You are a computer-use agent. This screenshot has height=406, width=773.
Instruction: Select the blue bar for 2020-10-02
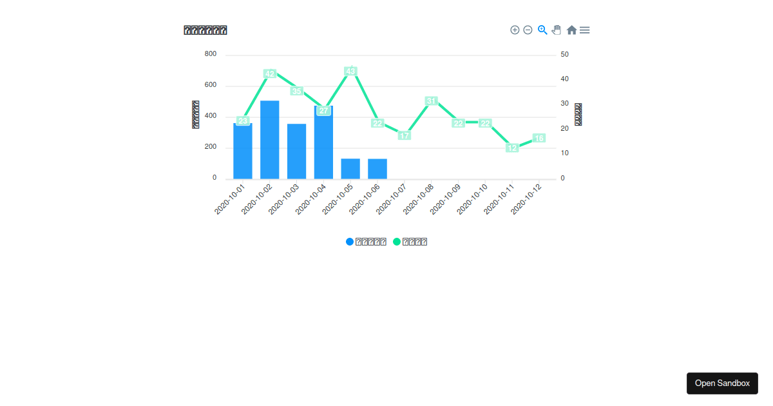coord(270,140)
